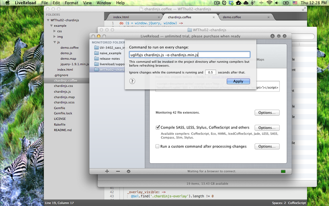Open demo.coffee in the sidebar
Image resolution: width=329 pixels, height=206 pixels.
(x=70, y=48)
